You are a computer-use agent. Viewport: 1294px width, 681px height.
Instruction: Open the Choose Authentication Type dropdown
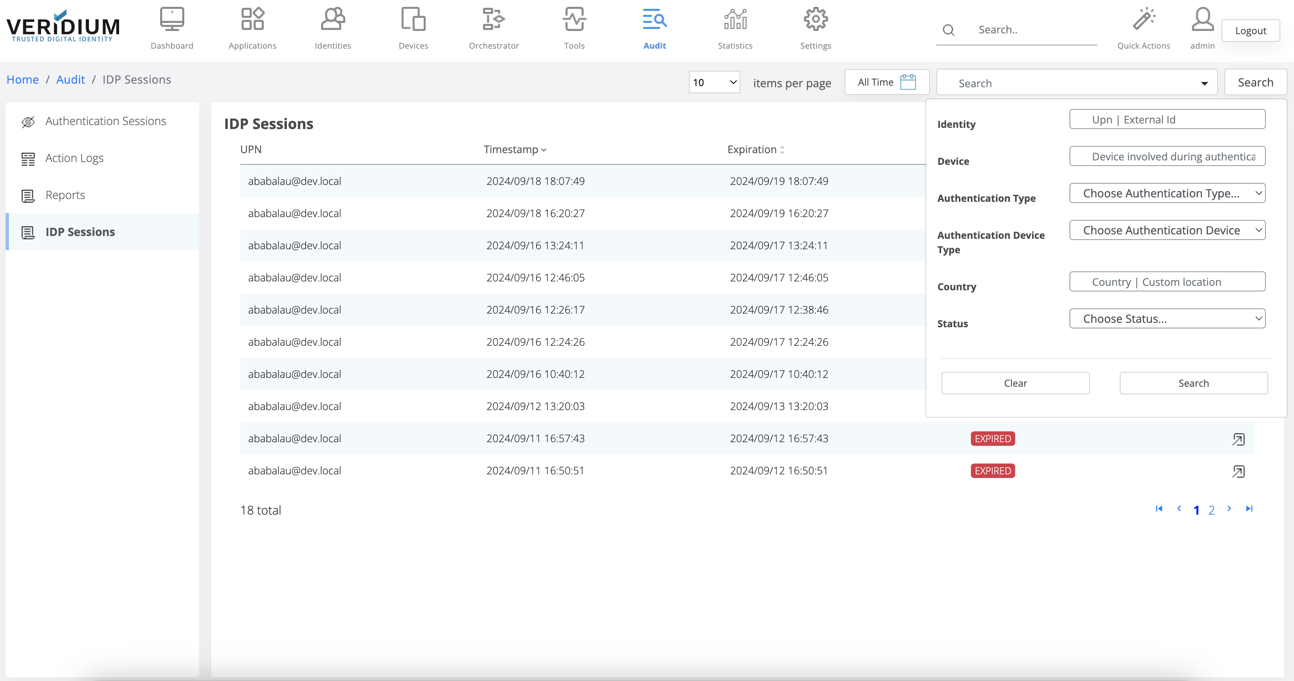pyautogui.click(x=1166, y=193)
